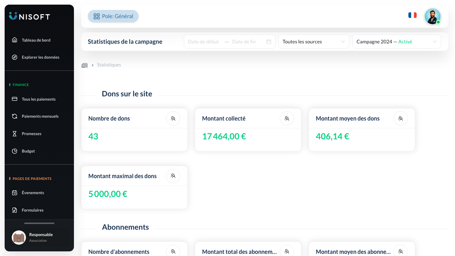This screenshot has width=455, height=256.
Task: Open Formulaires page
Action: [33, 210]
